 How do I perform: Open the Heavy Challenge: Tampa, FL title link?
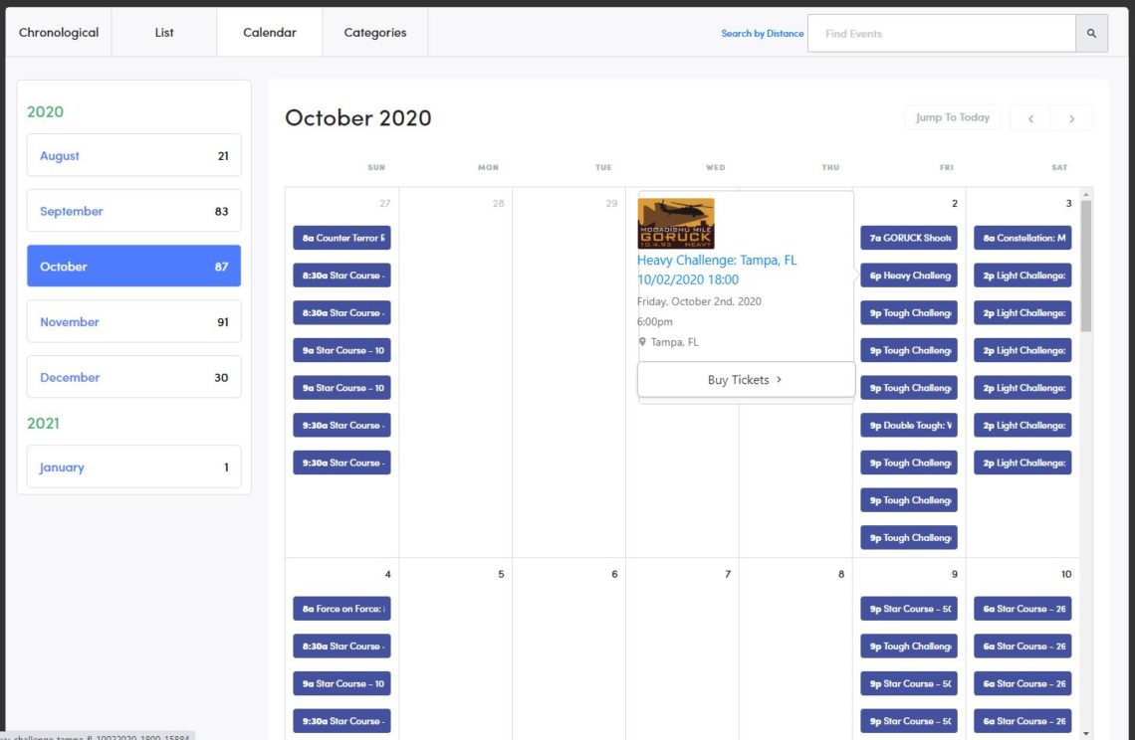click(x=717, y=270)
